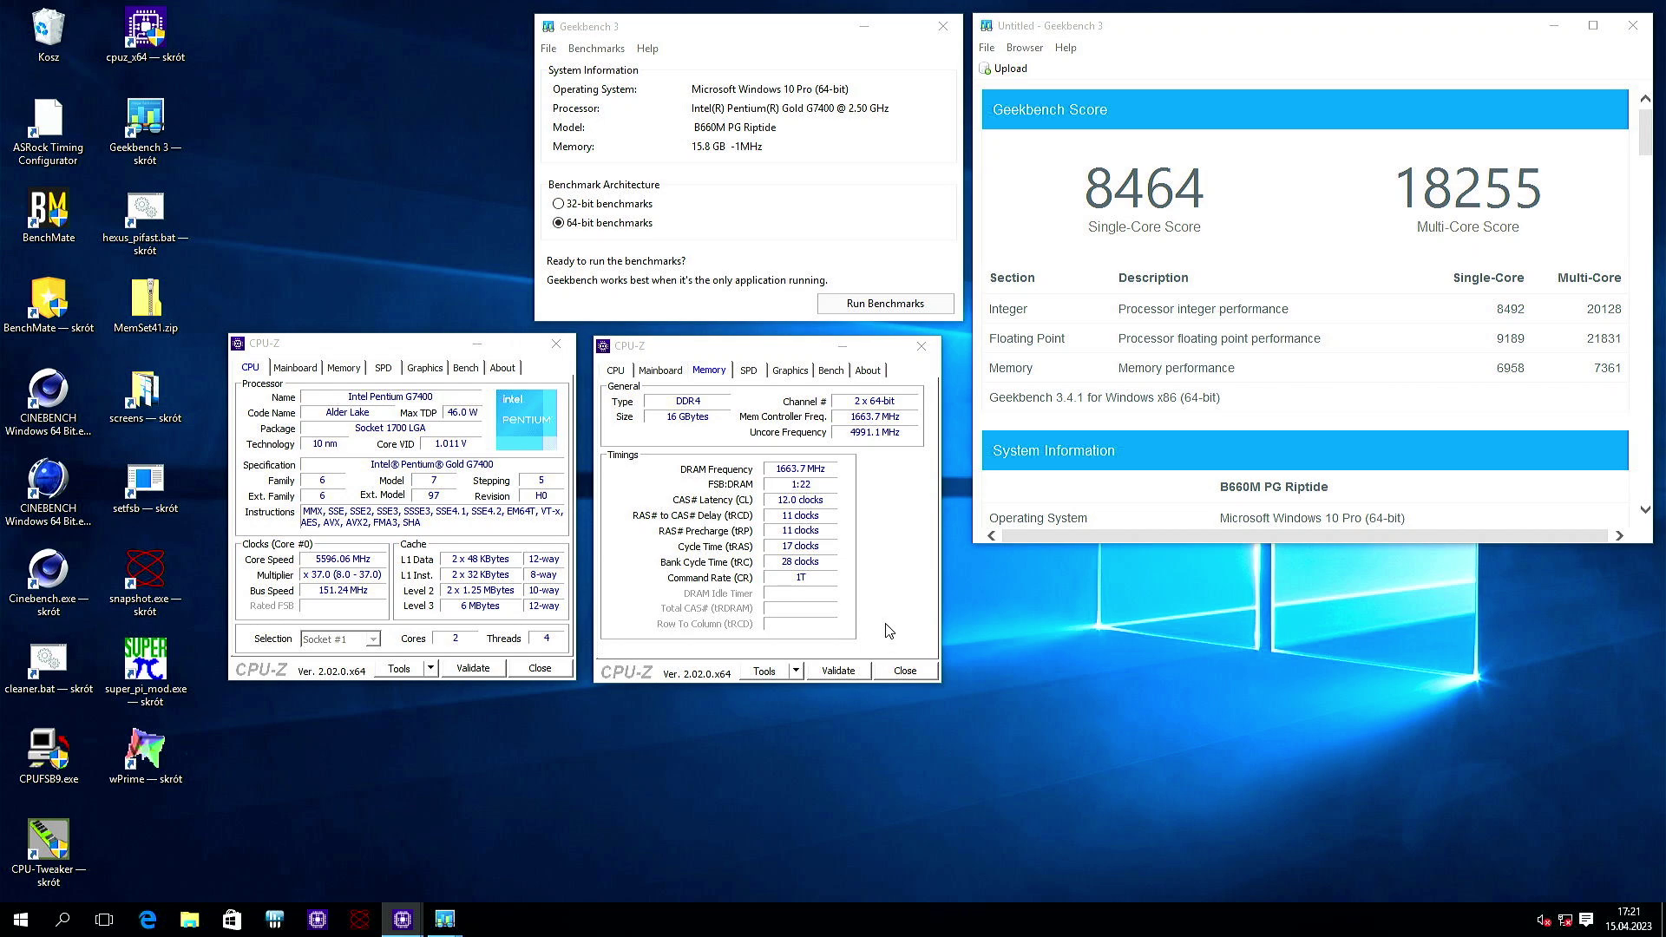
Task: Click Close button in CPU-Z Memory window
Action: (905, 671)
